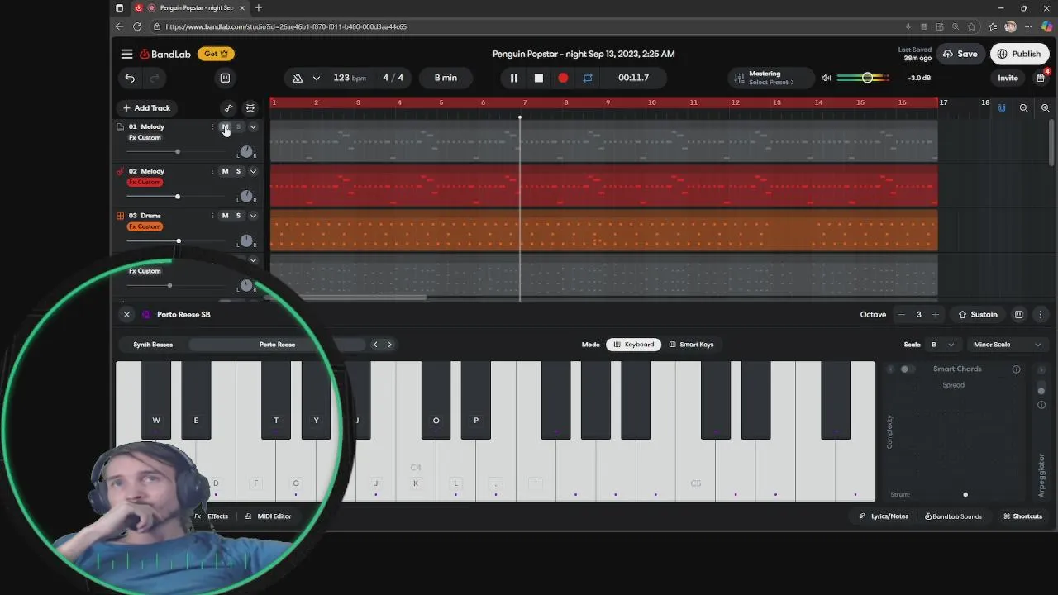Image resolution: width=1058 pixels, height=595 pixels.
Task: Select the Synth Basses category
Action: coord(153,345)
